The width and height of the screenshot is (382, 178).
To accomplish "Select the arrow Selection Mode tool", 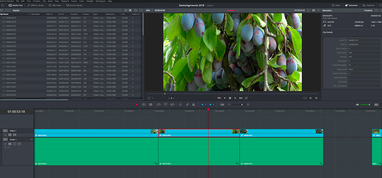I will [x=137, y=104].
